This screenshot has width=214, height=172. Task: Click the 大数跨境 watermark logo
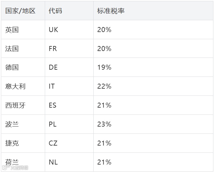click(16, 167)
